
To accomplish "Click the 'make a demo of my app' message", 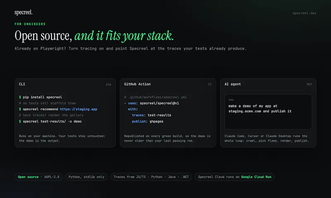I will pos(260,109).
